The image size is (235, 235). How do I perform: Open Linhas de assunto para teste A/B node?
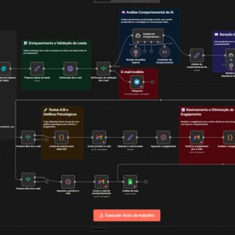pyautogui.click(x=61, y=137)
